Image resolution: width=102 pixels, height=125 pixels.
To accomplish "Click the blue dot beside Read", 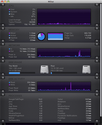I will [10, 82].
